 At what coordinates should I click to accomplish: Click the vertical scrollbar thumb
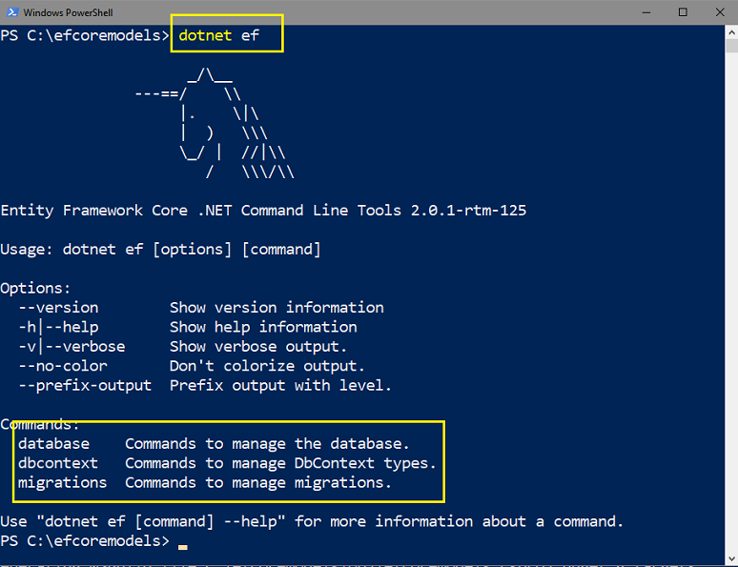(731, 46)
